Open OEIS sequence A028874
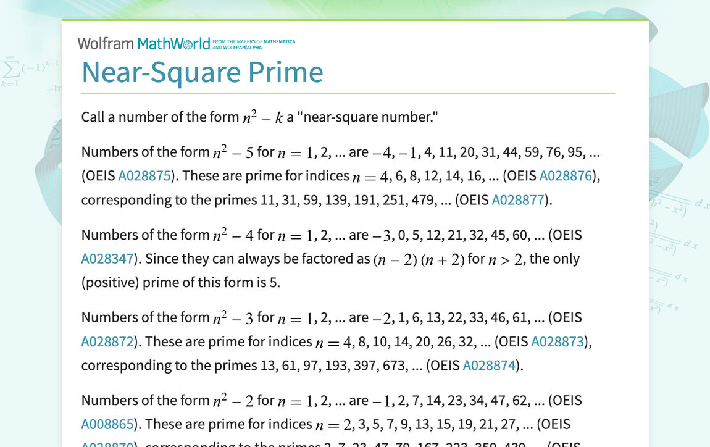The image size is (710, 447). point(490,365)
